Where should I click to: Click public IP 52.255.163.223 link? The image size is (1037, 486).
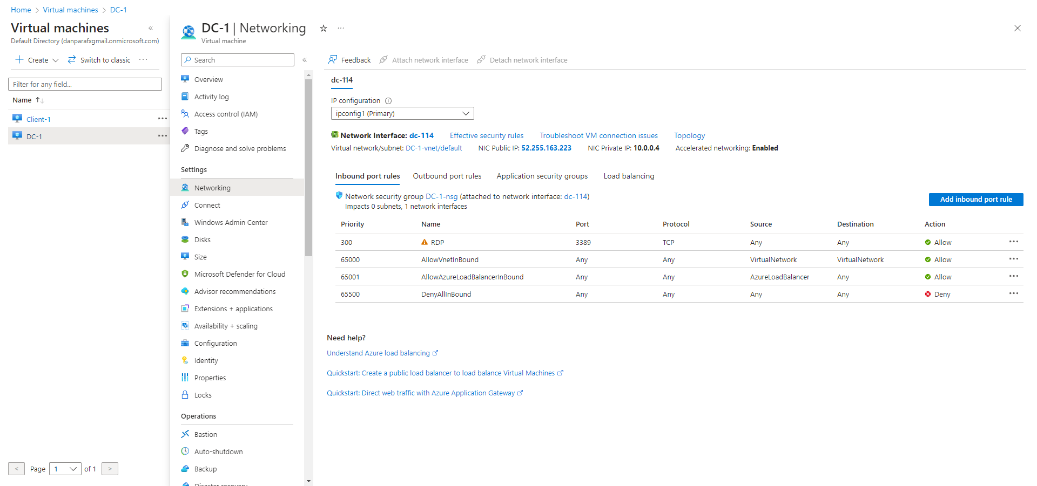pos(546,148)
